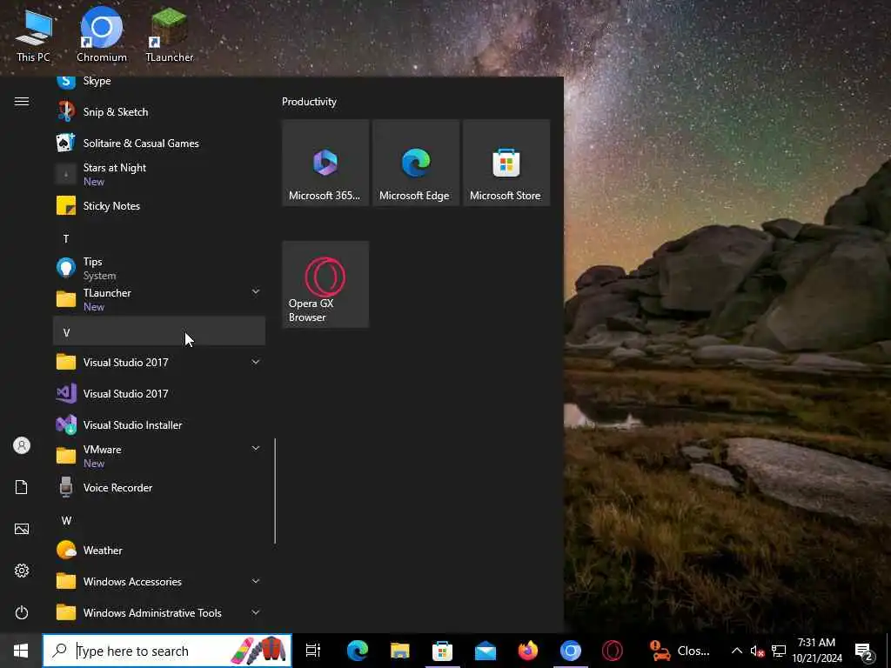The image size is (891, 668).
Task: Select This PC desktop icon
Action: click(33, 35)
